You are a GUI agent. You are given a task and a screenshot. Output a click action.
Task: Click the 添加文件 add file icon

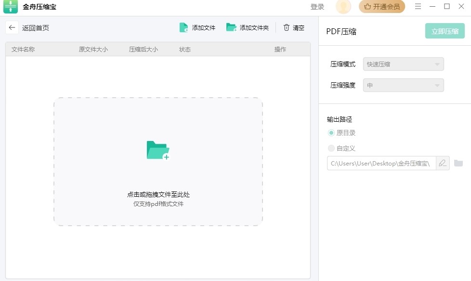[183, 27]
